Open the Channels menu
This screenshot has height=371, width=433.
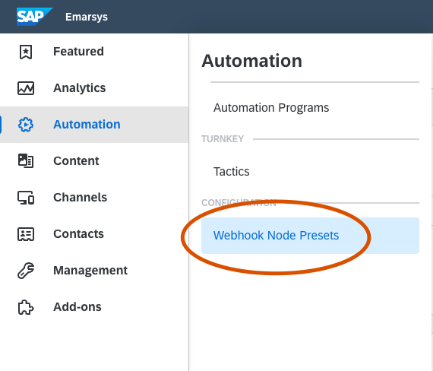(x=80, y=198)
